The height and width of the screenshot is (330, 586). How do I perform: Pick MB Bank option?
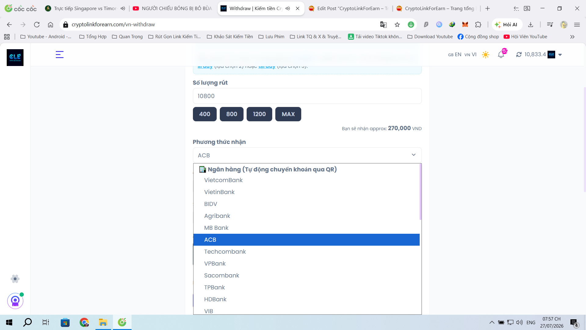click(306, 228)
